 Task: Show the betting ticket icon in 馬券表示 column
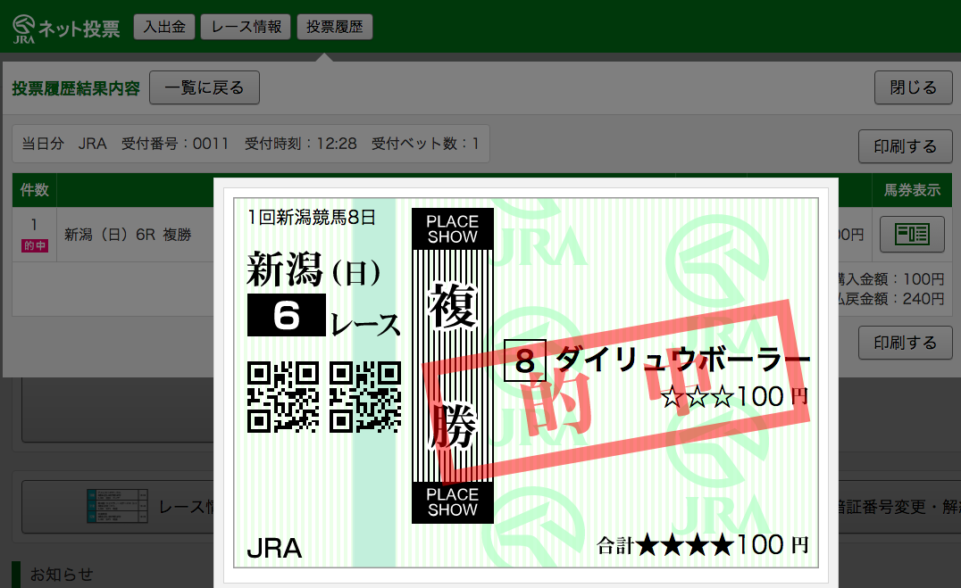tap(912, 234)
